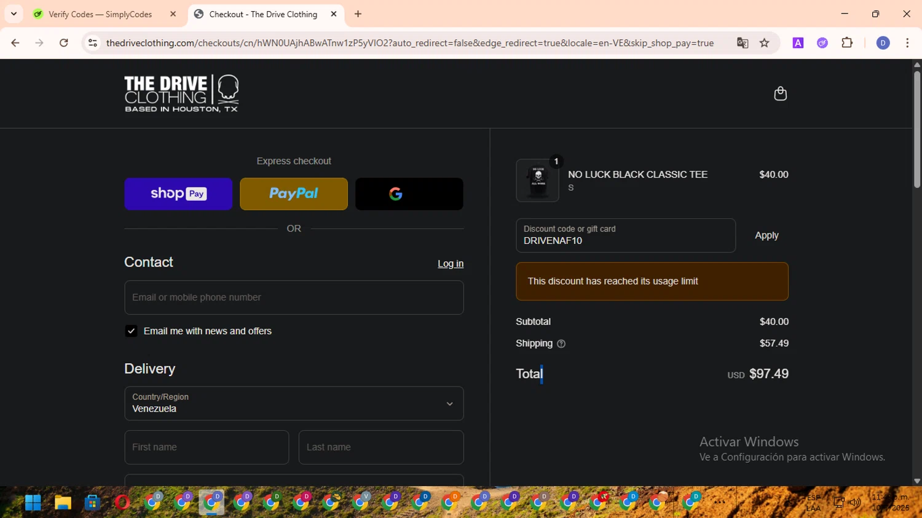Open the Windows Start menu
The height and width of the screenshot is (518, 922).
(x=33, y=503)
